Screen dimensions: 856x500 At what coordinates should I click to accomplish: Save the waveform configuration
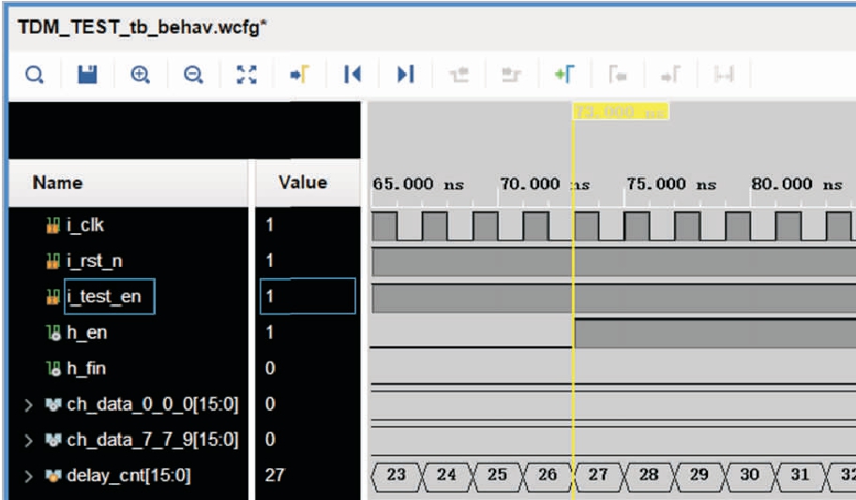(x=87, y=74)
